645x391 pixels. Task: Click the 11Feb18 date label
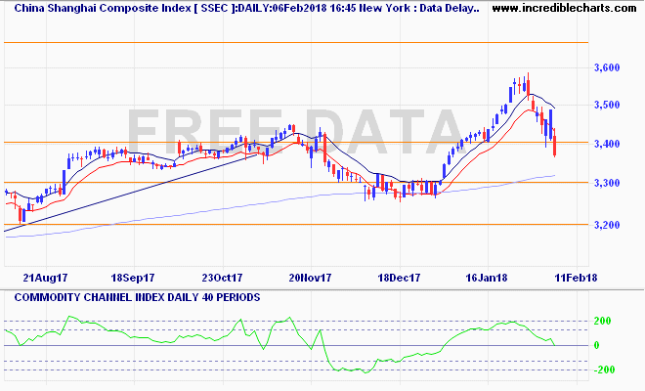[576, 278]
